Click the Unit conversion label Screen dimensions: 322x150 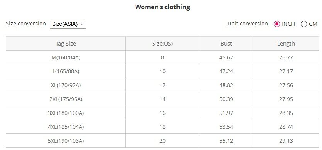[247, 24]
